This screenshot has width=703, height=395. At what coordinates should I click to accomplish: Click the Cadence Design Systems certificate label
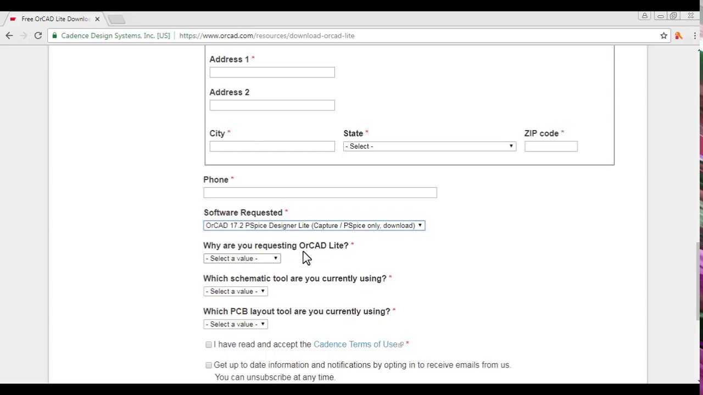click(115, 36)
